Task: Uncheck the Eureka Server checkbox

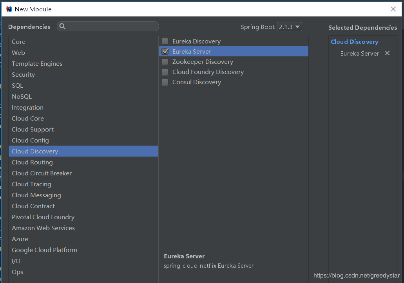Action: click(165, 51)
